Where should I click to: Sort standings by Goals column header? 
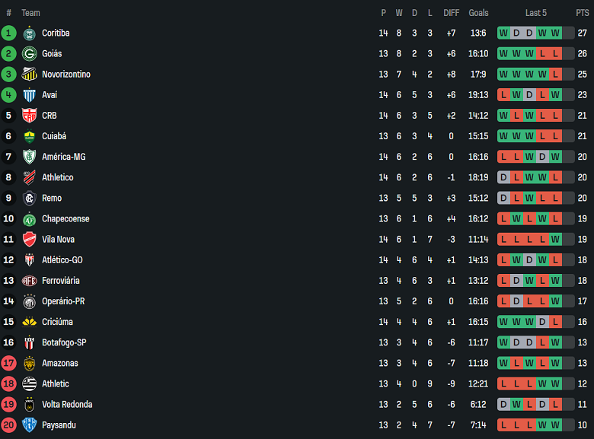[x=478, y=13]
